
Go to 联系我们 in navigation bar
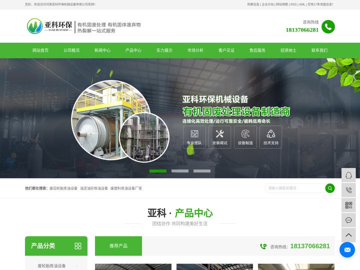pyautogui.click(x=319, y=50)
